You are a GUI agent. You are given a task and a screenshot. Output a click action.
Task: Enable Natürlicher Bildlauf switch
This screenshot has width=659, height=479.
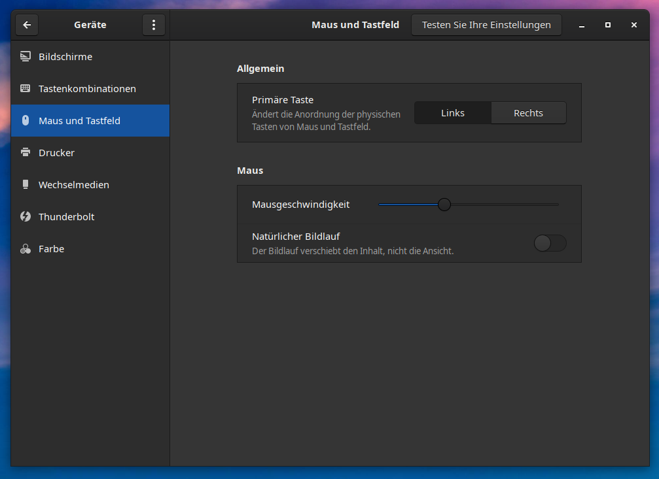pos(550,243)
